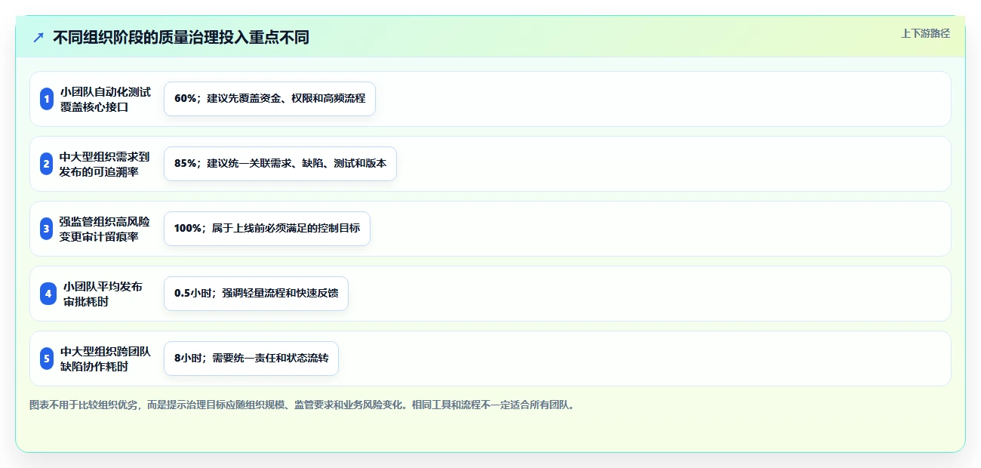
Task: Click number badge 1 for 小团队自动化测试
Action: [47, 99]
